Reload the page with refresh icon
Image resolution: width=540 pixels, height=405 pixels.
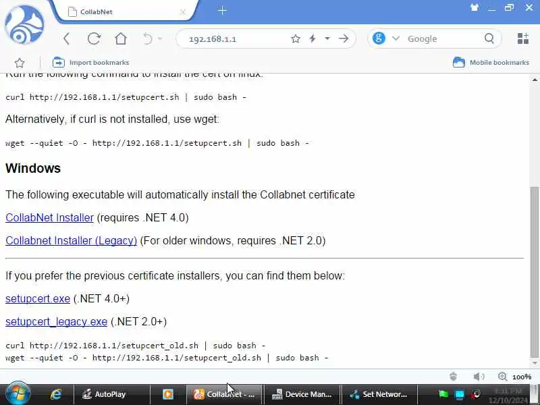94,38
